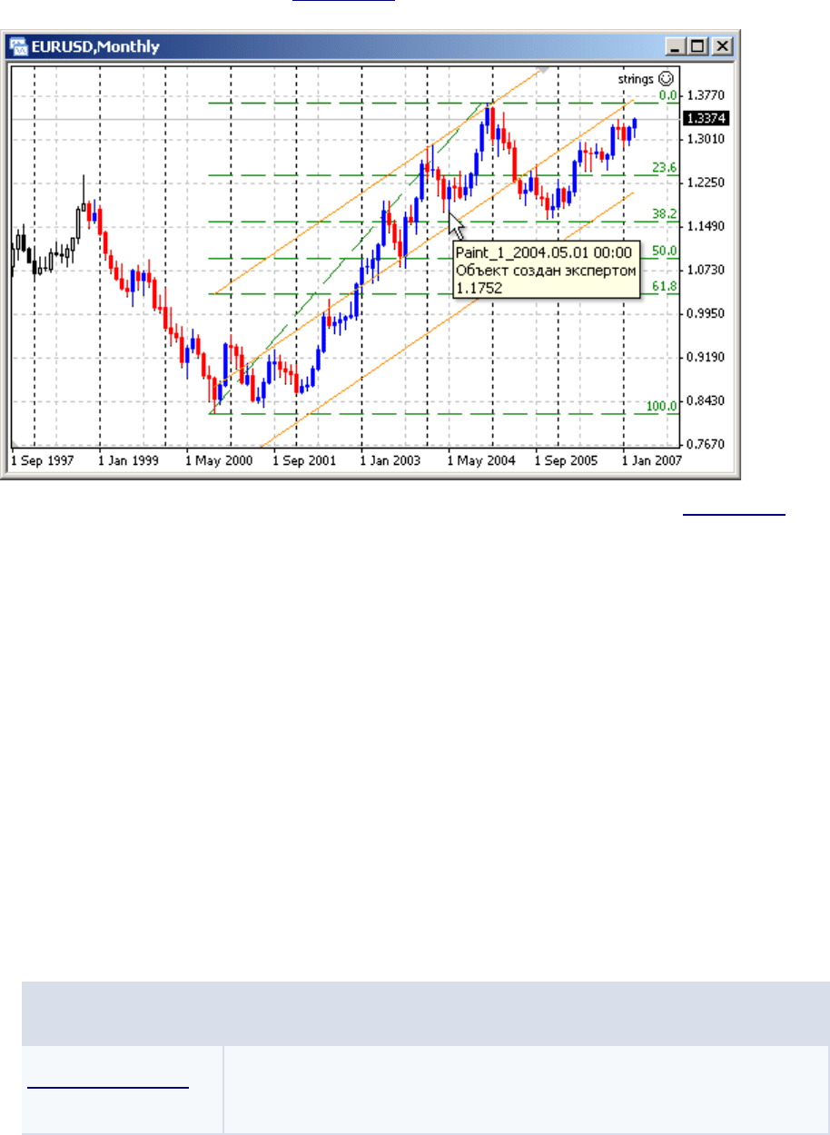Viewport: 830px width, 1135px height.
Task: Click the 1.0730 price scale value
Action: 706,270
